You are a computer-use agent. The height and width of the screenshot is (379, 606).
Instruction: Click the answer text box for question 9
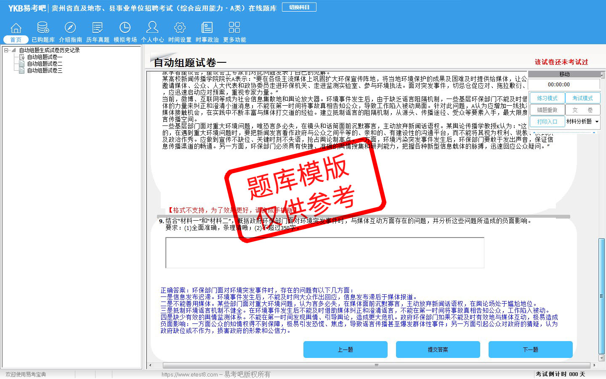pyautogui.click(x=324, y=253)
